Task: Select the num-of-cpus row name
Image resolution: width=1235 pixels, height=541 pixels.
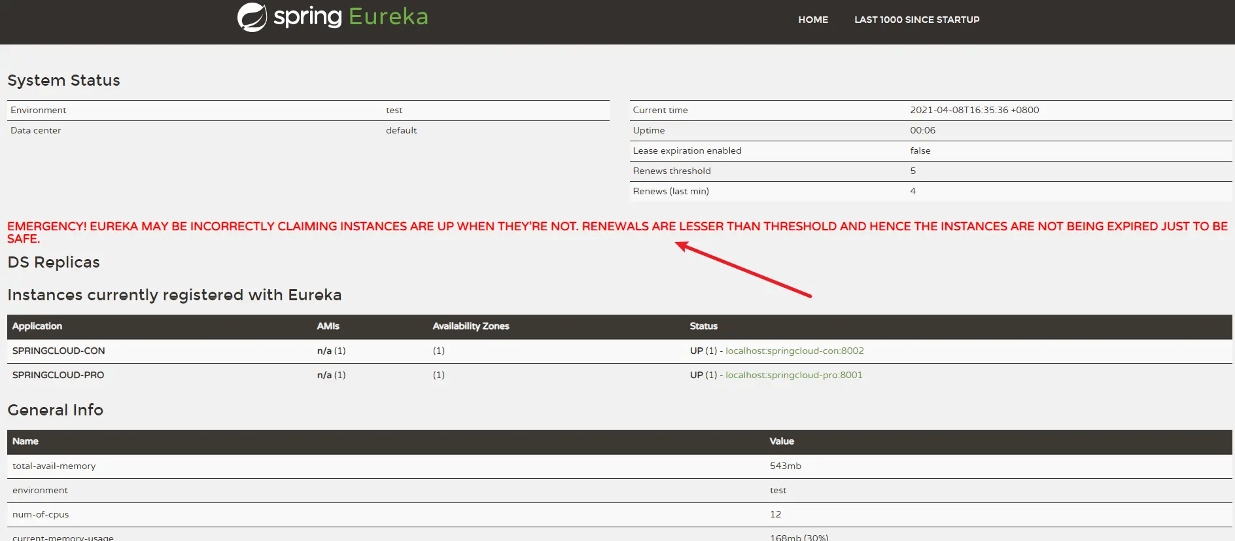Action: [41, 514]
